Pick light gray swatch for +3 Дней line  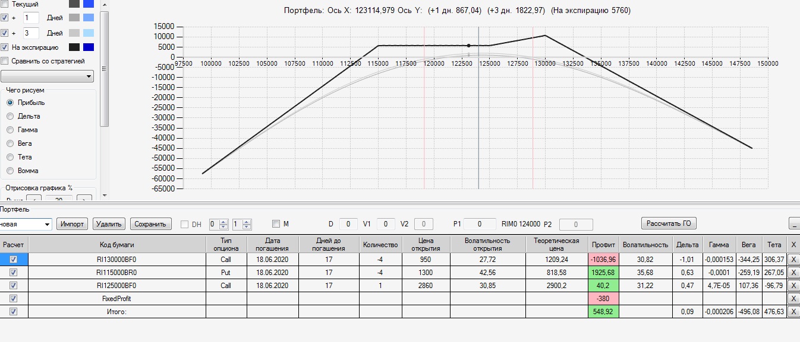point(74,33)
